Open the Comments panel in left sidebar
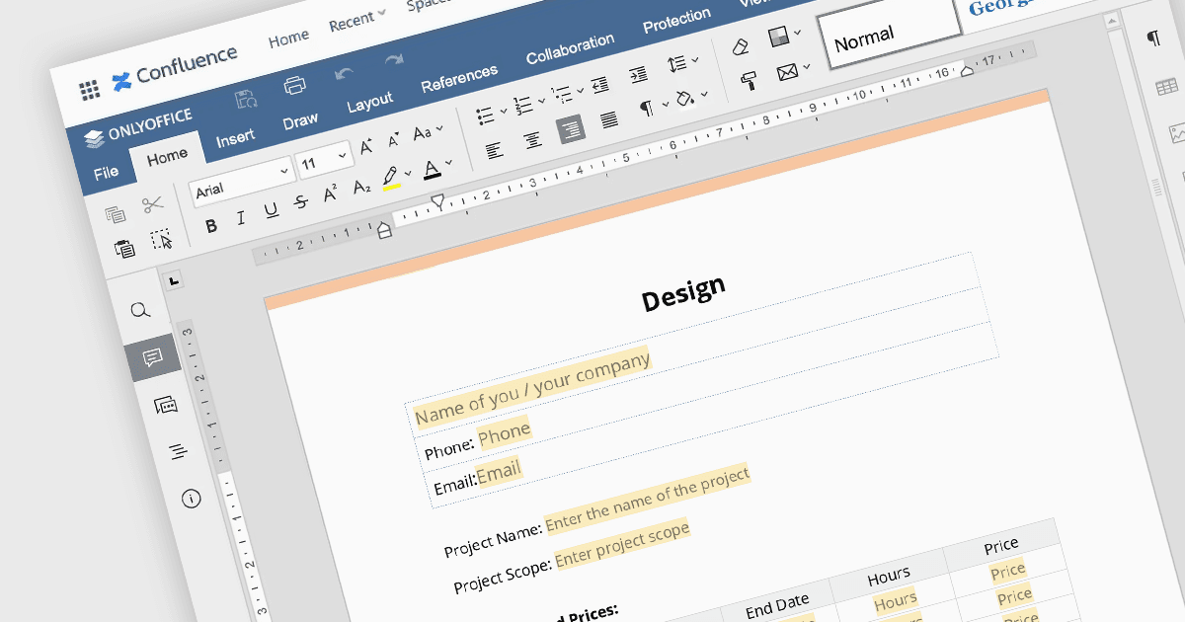The height and width of the screenshot is (622, 1185). point(152,357)
